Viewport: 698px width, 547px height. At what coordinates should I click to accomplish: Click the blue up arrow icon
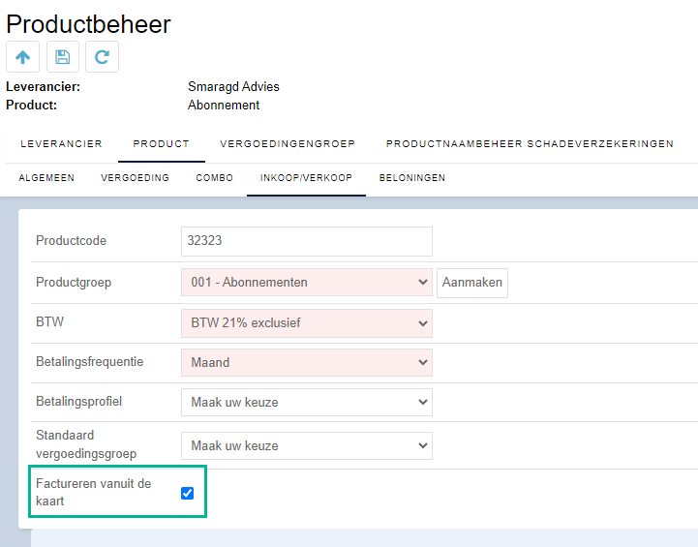[22, 57]
